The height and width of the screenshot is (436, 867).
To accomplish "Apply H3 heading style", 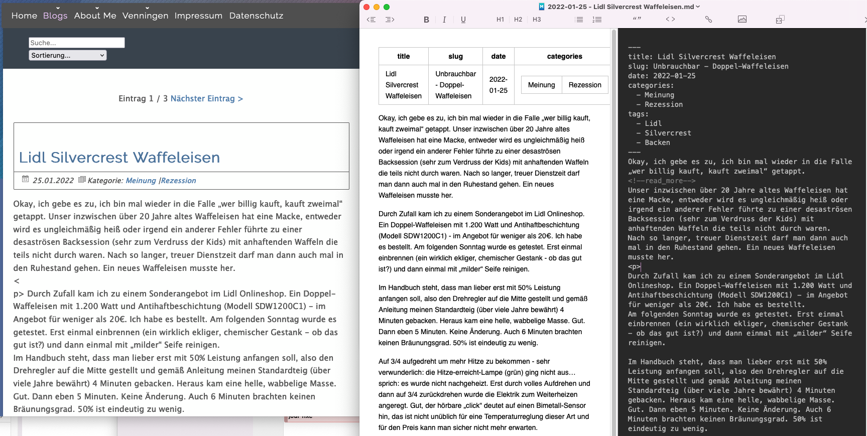I will point(537,20).
